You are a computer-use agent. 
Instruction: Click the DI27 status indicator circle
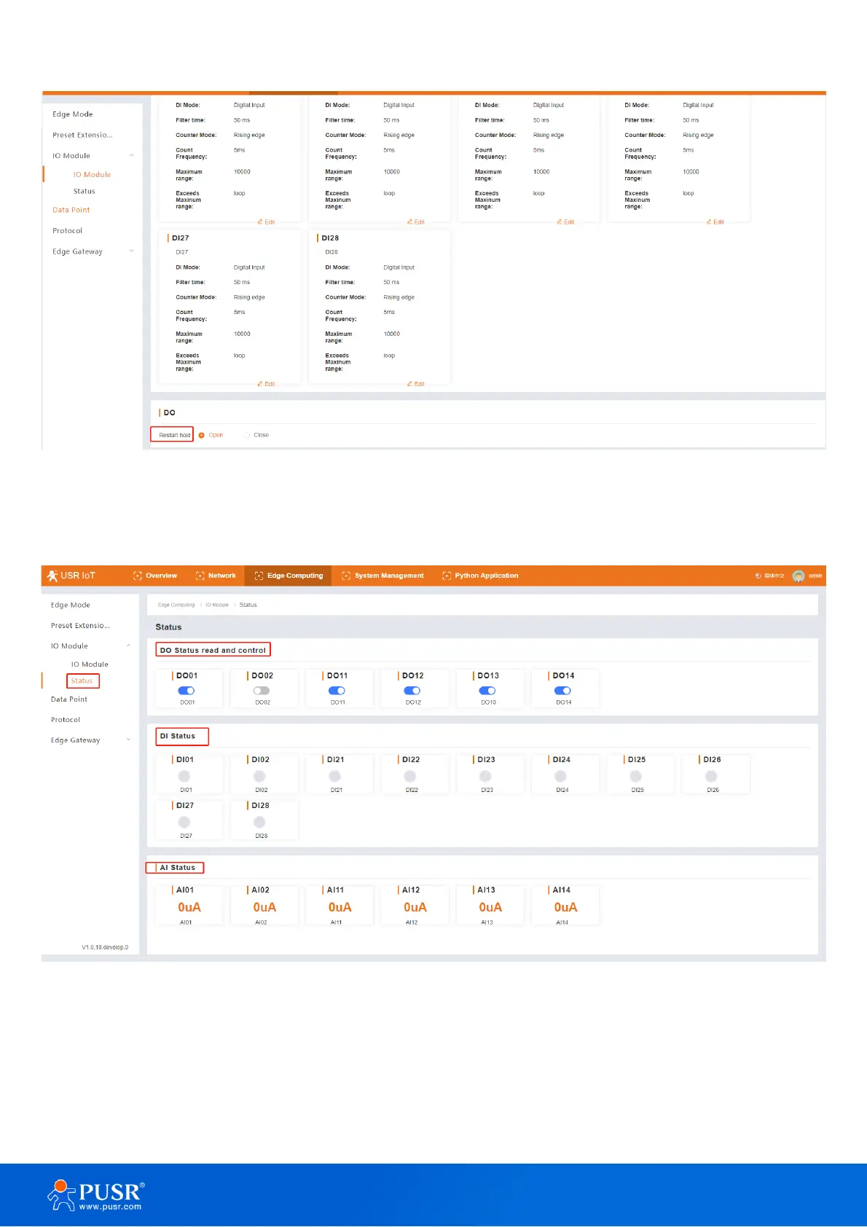pyautogui.click(x=184, y=822)
